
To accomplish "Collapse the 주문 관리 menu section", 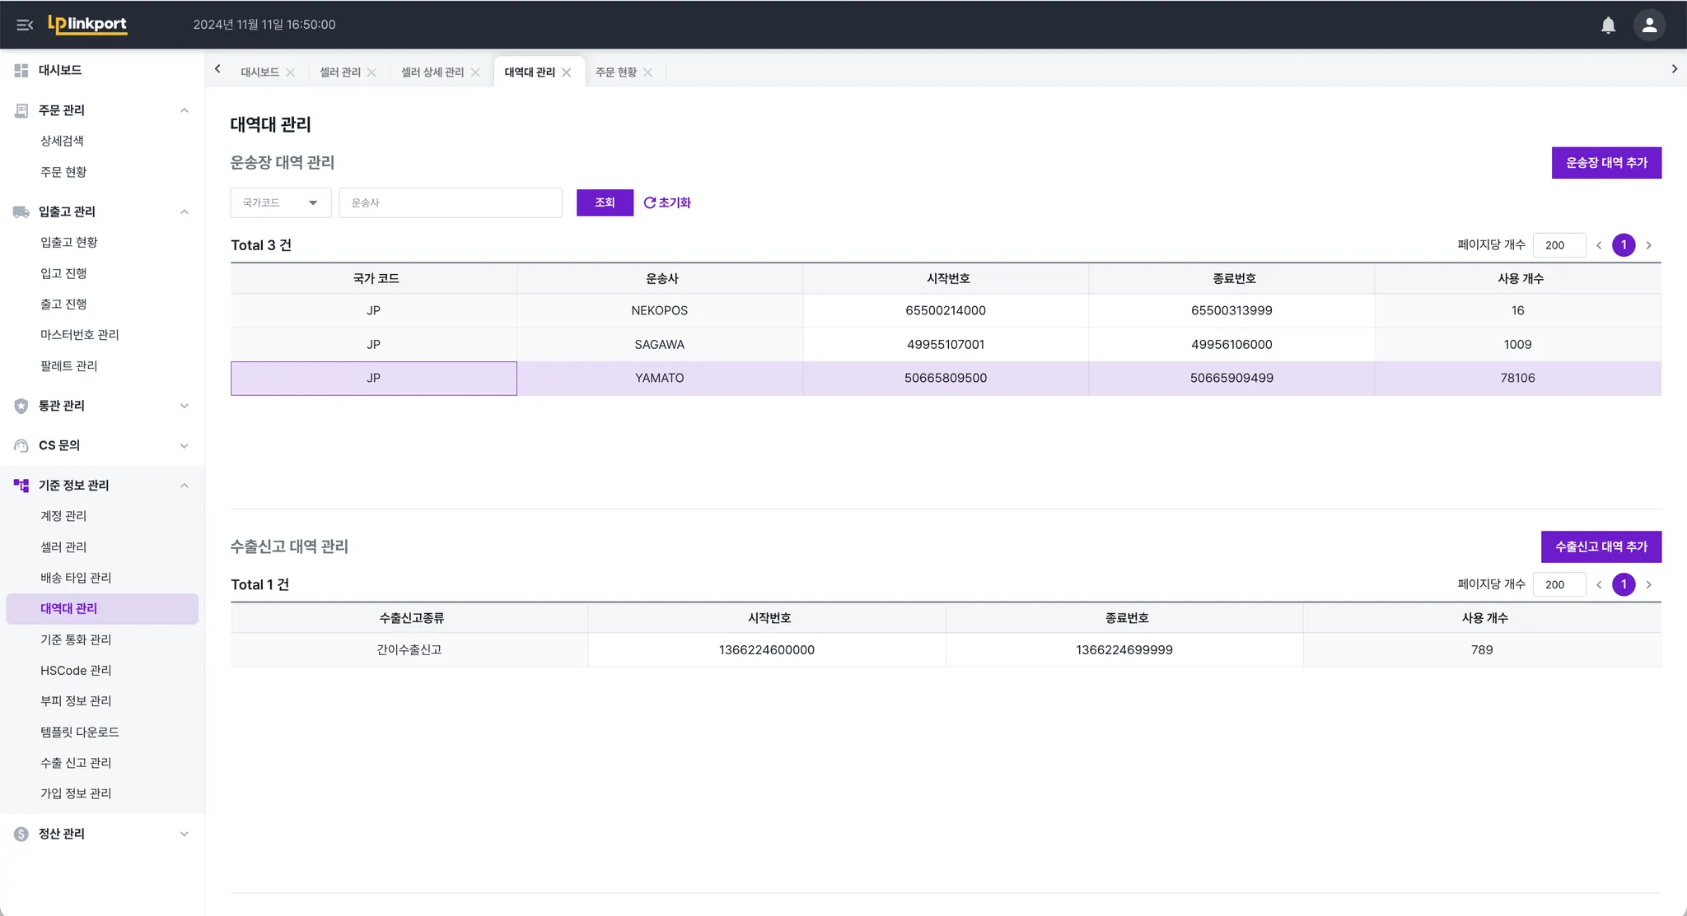I will click(185, 110).
